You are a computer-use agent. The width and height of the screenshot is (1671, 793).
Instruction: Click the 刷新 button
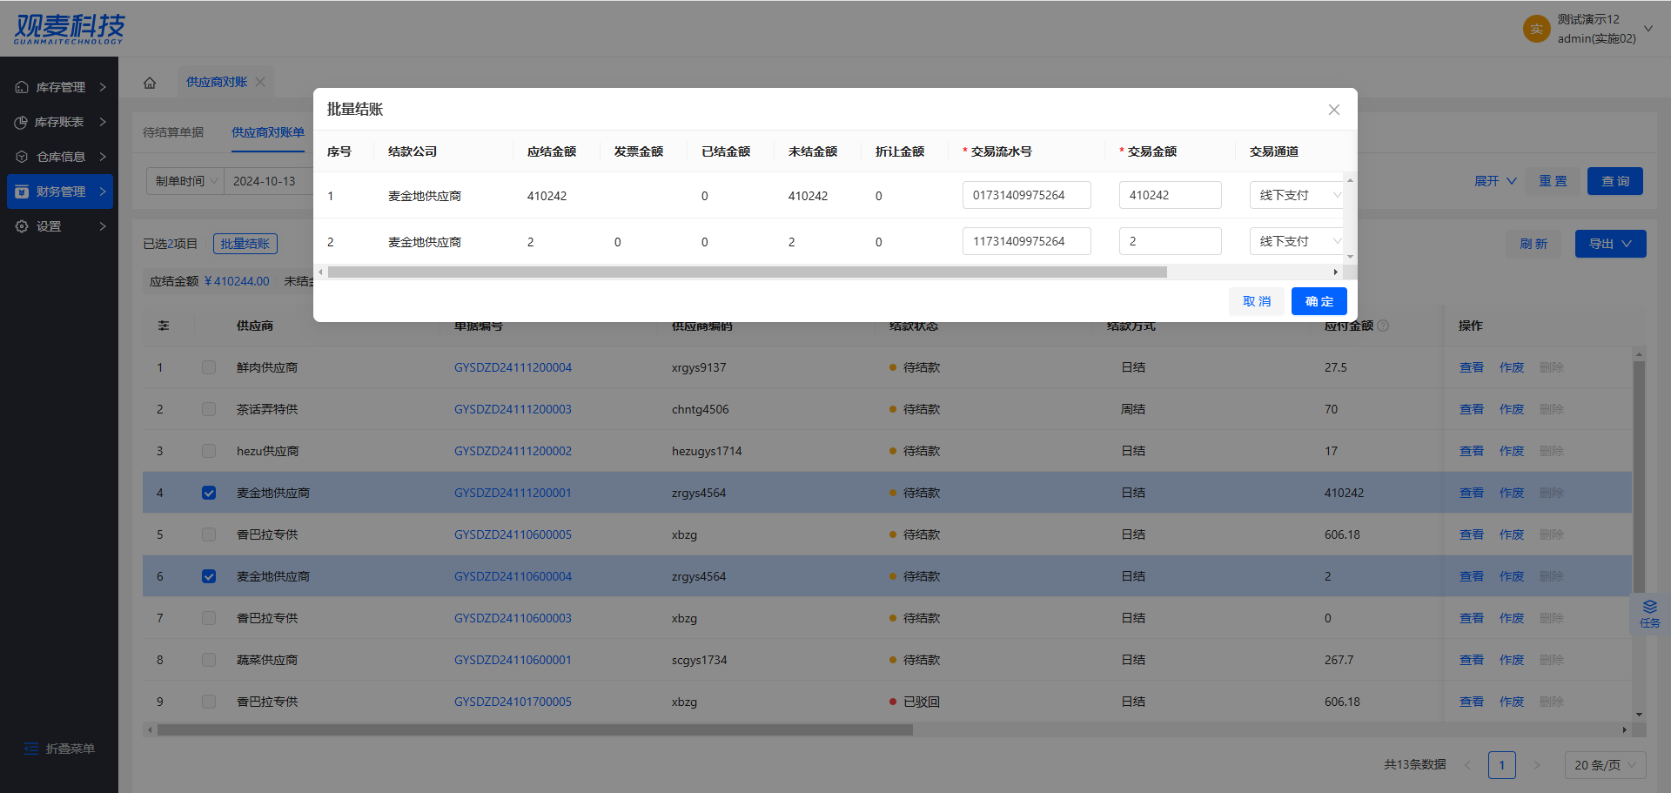click(1533, 244)
